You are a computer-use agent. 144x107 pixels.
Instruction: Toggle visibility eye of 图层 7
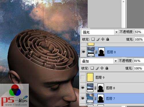tap(83, 98)
